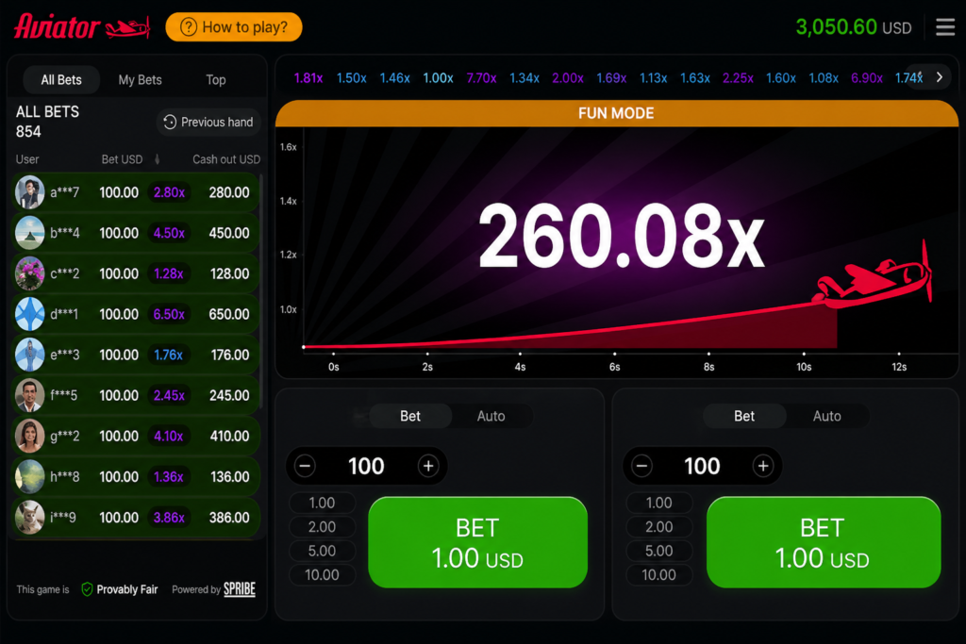This screenshot has width=966, height=644.
Task: Click avatar of user d***1
Action: point(29,314)
